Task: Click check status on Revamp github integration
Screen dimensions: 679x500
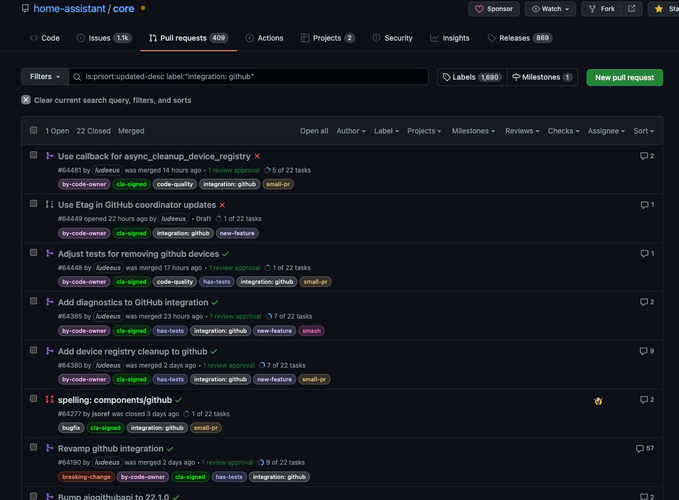Action: coord(170,449)
